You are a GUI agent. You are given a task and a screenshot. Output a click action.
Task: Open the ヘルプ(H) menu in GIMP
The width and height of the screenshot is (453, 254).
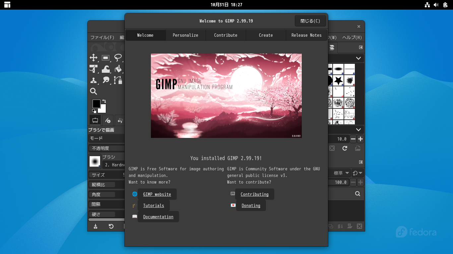pos(352,37)
